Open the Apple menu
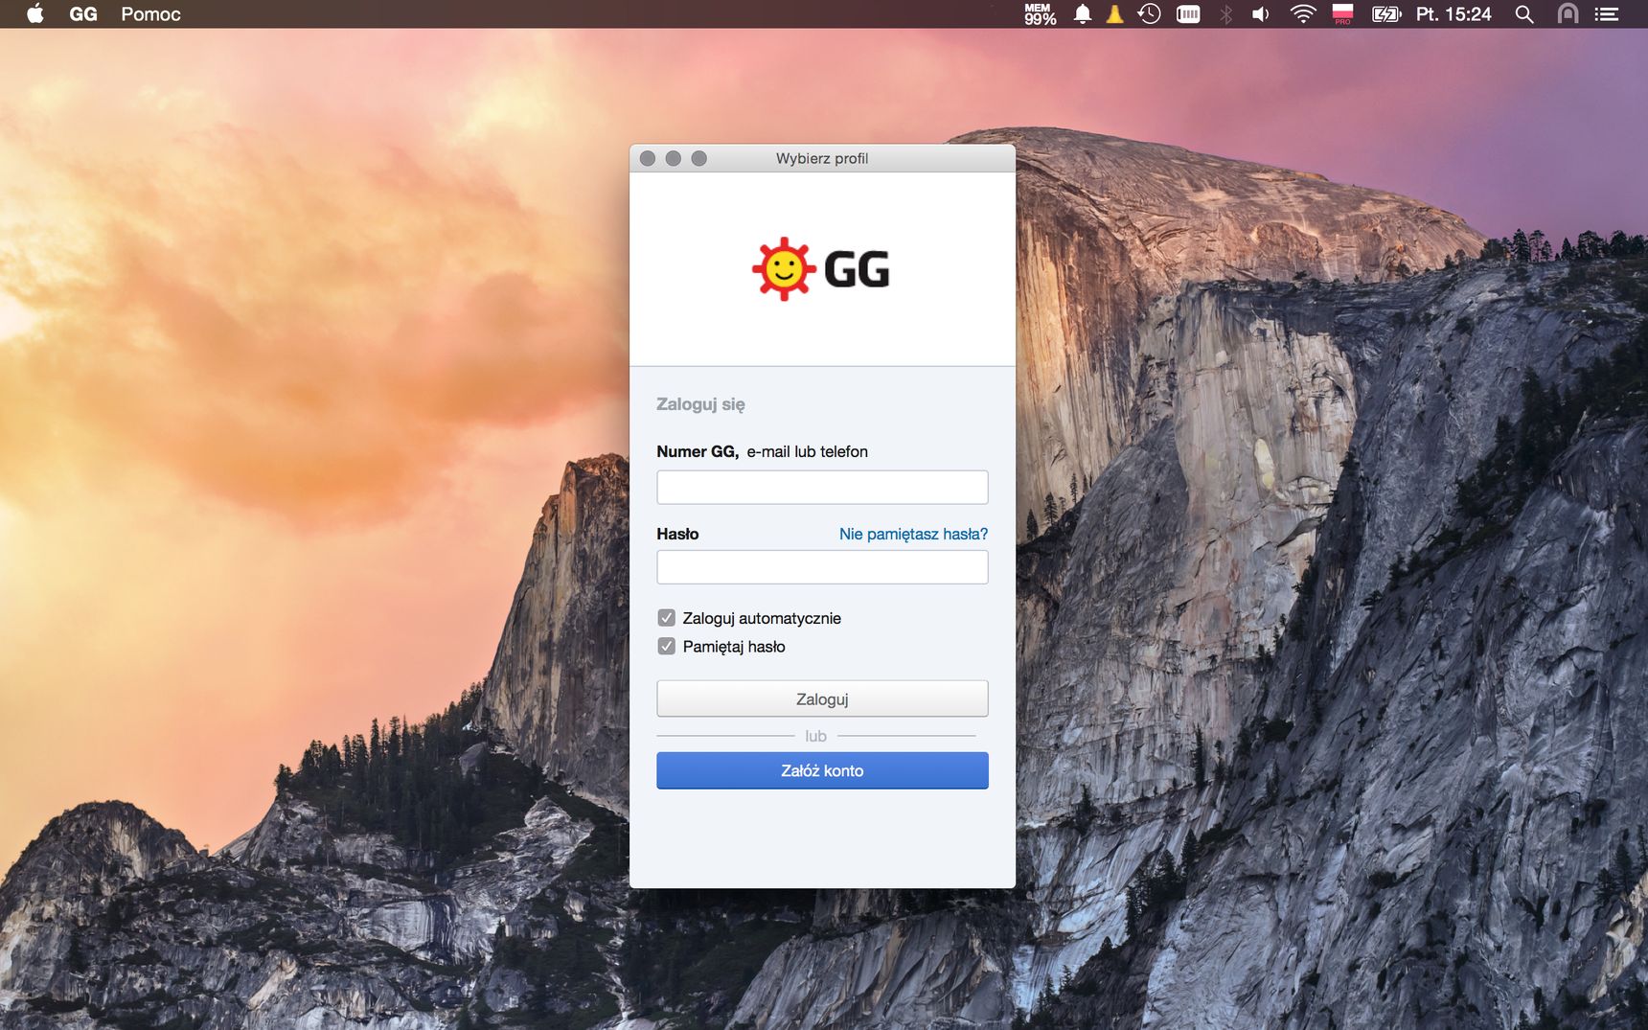The height and width of the screenshot is (1030, 1648). (35, 13)
